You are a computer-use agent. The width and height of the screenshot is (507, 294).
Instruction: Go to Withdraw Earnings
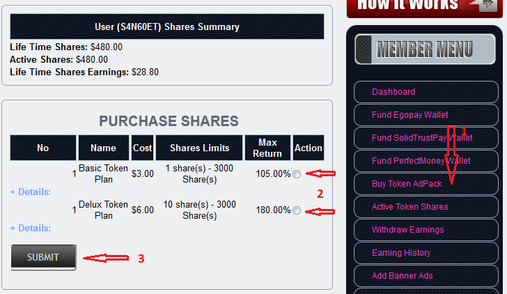[x=407, y=230]
